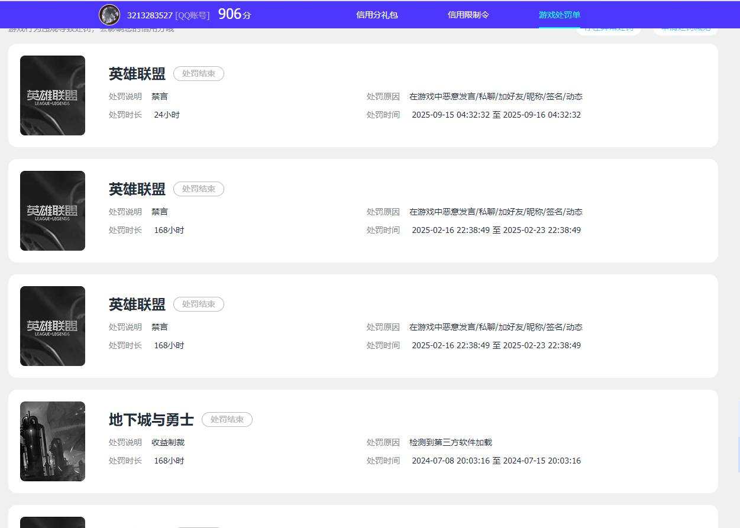Click the 收益制裁 penalty description
The height and width of the screenshot is (528, 740).
pyautogui.click(x=168, y=442)
